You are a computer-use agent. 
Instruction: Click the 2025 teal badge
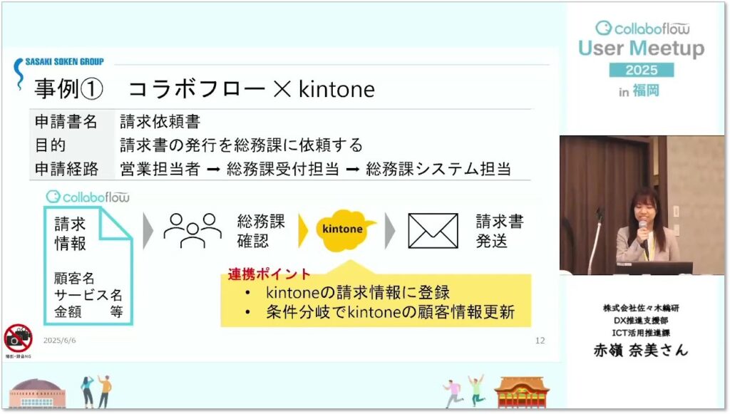click(x=642, y=70)
